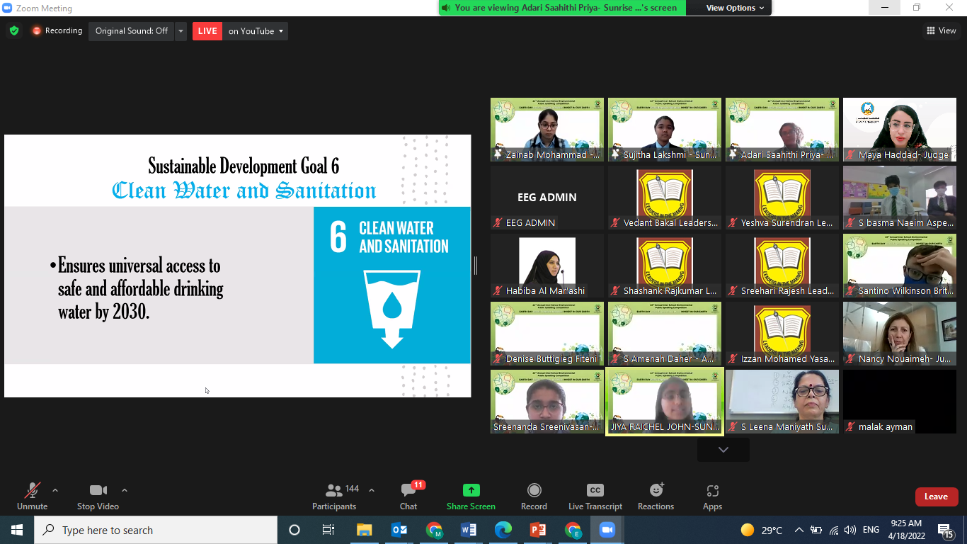Open the View layout menu
The image size is (967, 544).
point(941,30)
